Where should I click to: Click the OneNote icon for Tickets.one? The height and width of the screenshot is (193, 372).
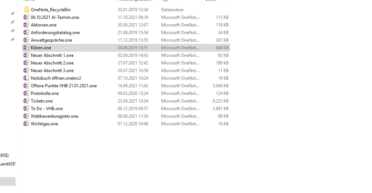(26, 101)
